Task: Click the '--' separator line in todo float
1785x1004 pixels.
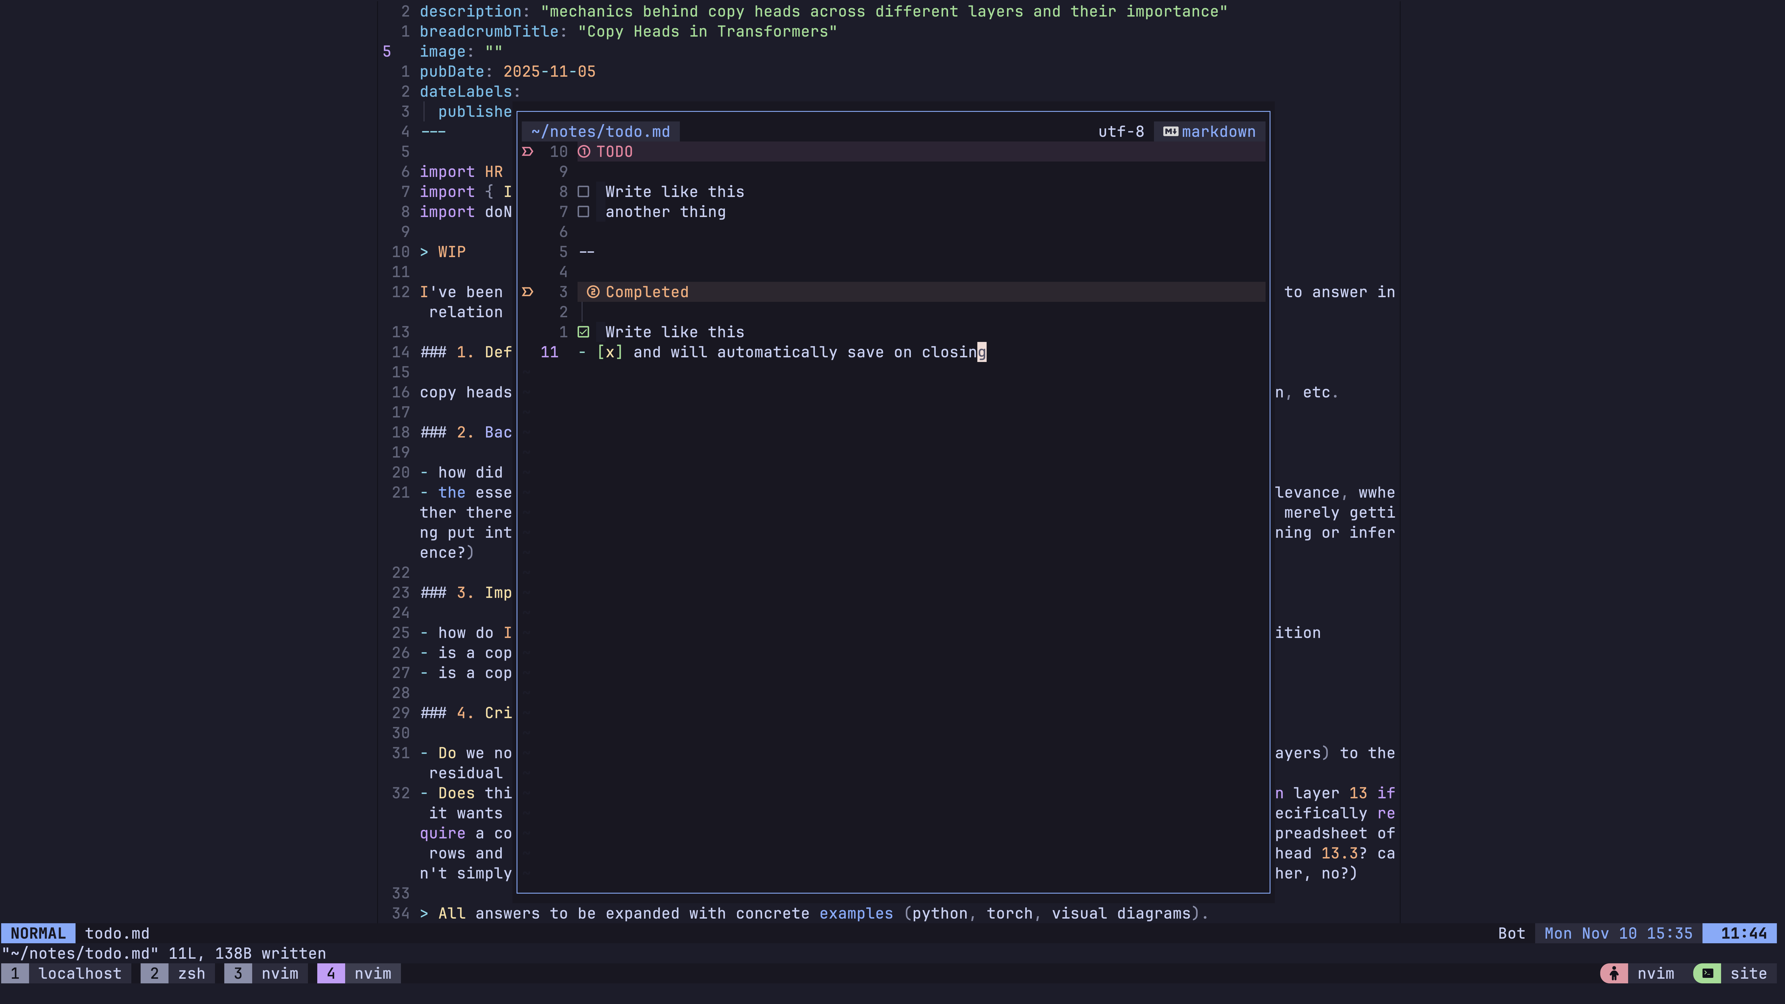Action: click(x=587, y=252)
